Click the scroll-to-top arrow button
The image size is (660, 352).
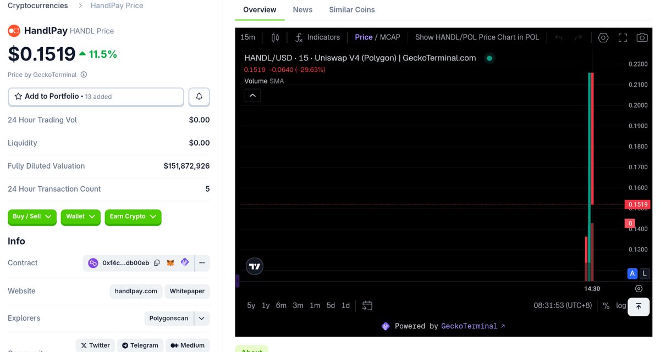639,306
